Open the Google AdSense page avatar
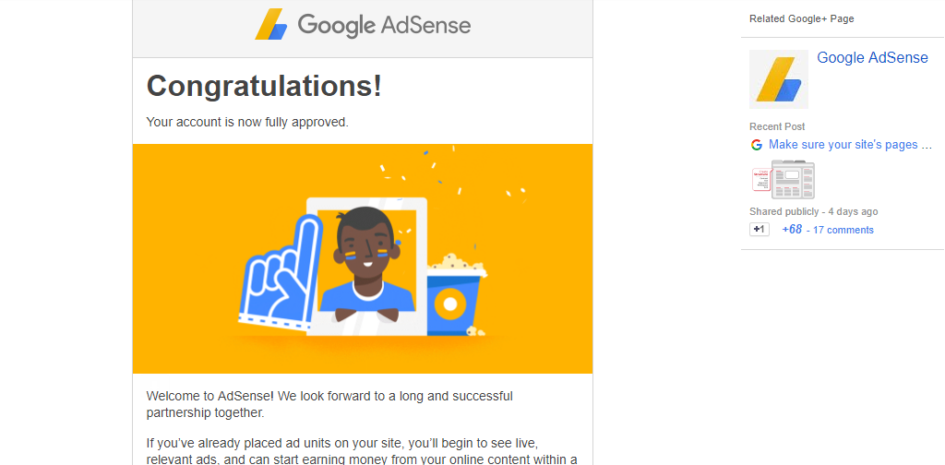Image resolution: width=945 pixels, height=465 pixels. point(778,79)
